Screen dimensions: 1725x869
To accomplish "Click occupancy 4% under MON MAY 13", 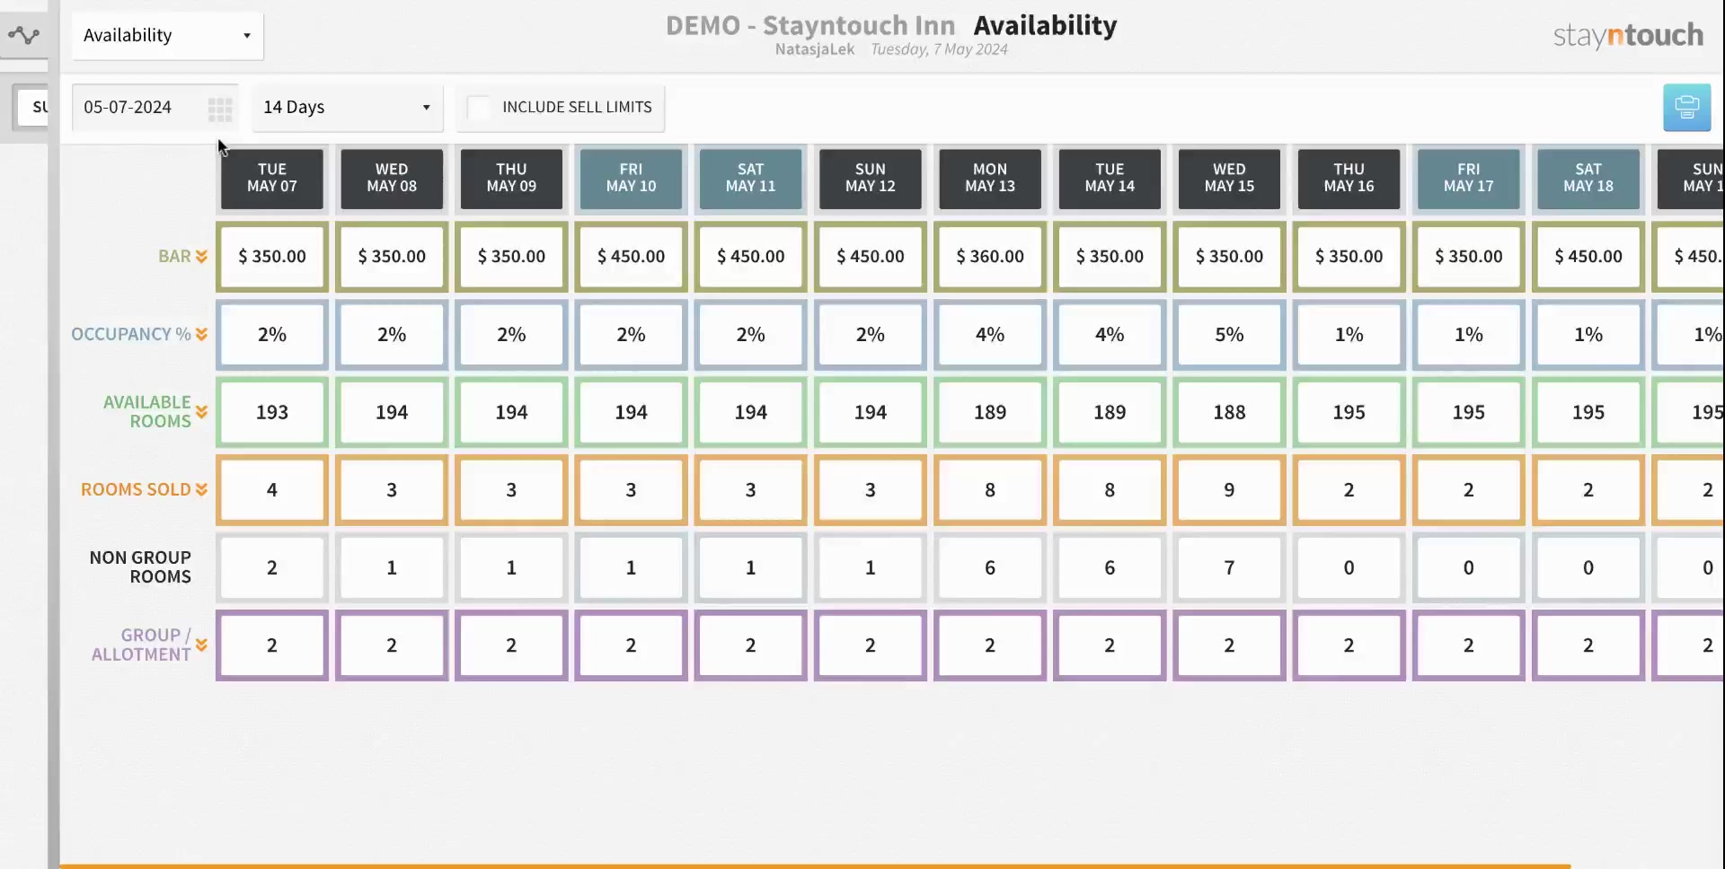I will tap(990, 334).
